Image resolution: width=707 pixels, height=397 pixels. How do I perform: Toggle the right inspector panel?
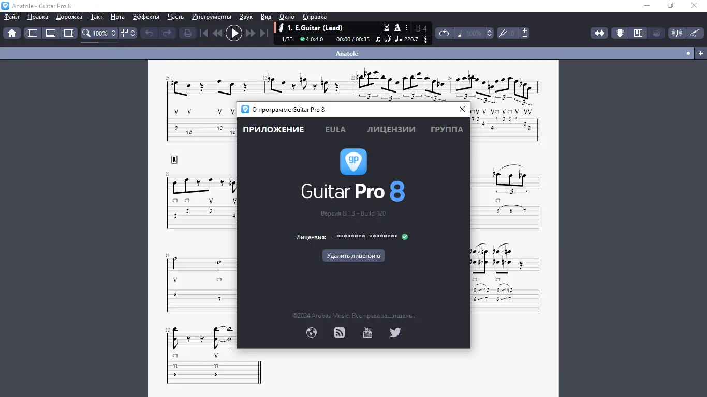(x=69, y=33)
